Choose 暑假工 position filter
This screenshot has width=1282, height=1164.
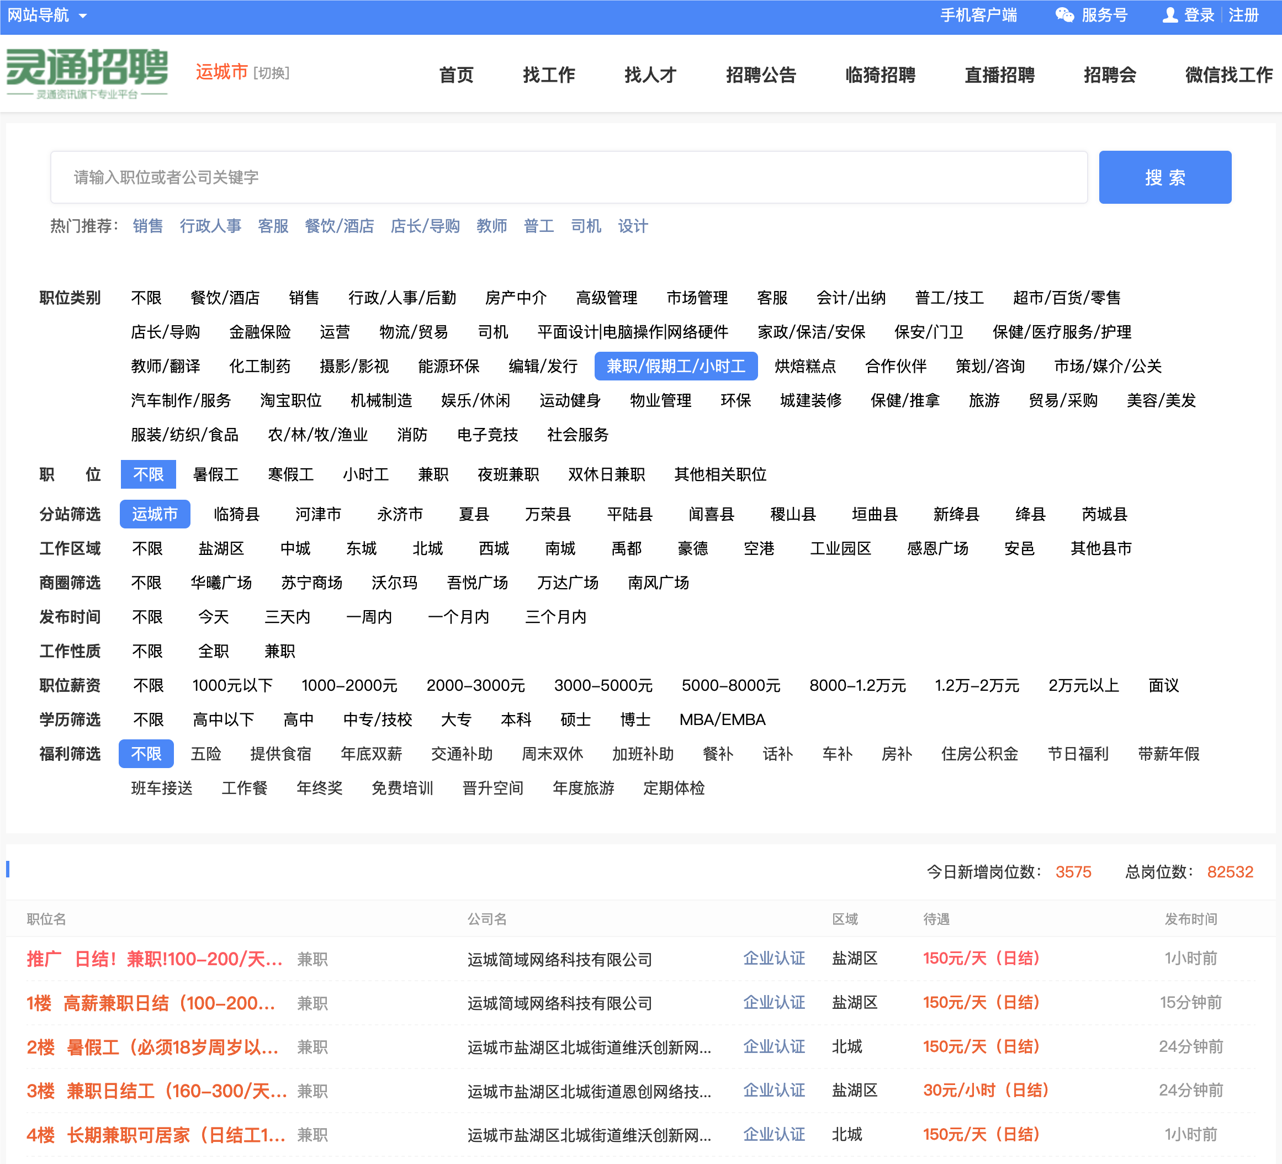215,474
